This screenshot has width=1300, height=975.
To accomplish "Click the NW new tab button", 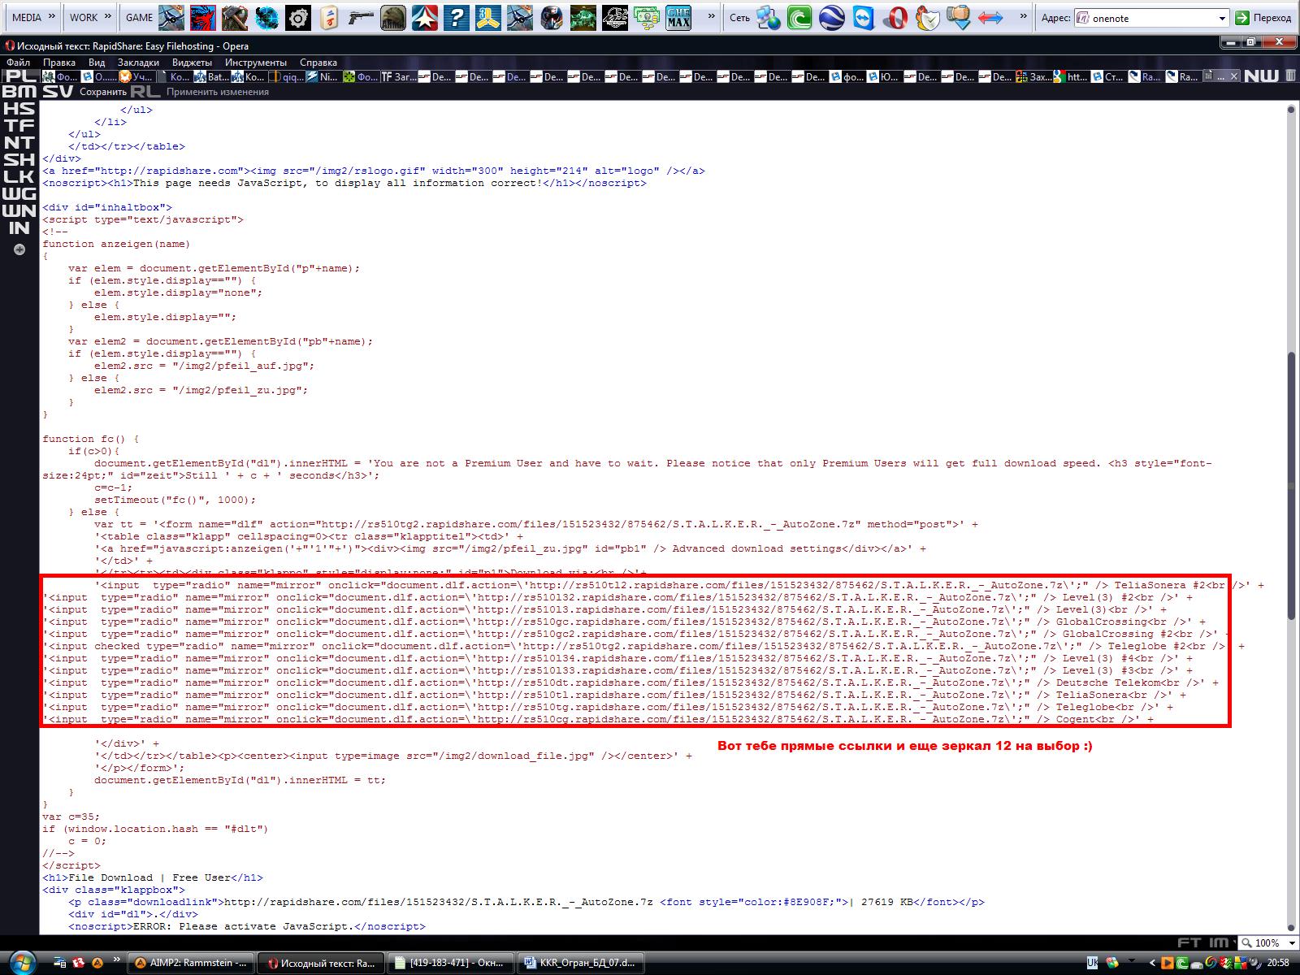I will [1261, 76].
